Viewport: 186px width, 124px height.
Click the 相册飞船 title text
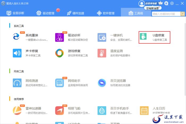[x=74, y=108]
